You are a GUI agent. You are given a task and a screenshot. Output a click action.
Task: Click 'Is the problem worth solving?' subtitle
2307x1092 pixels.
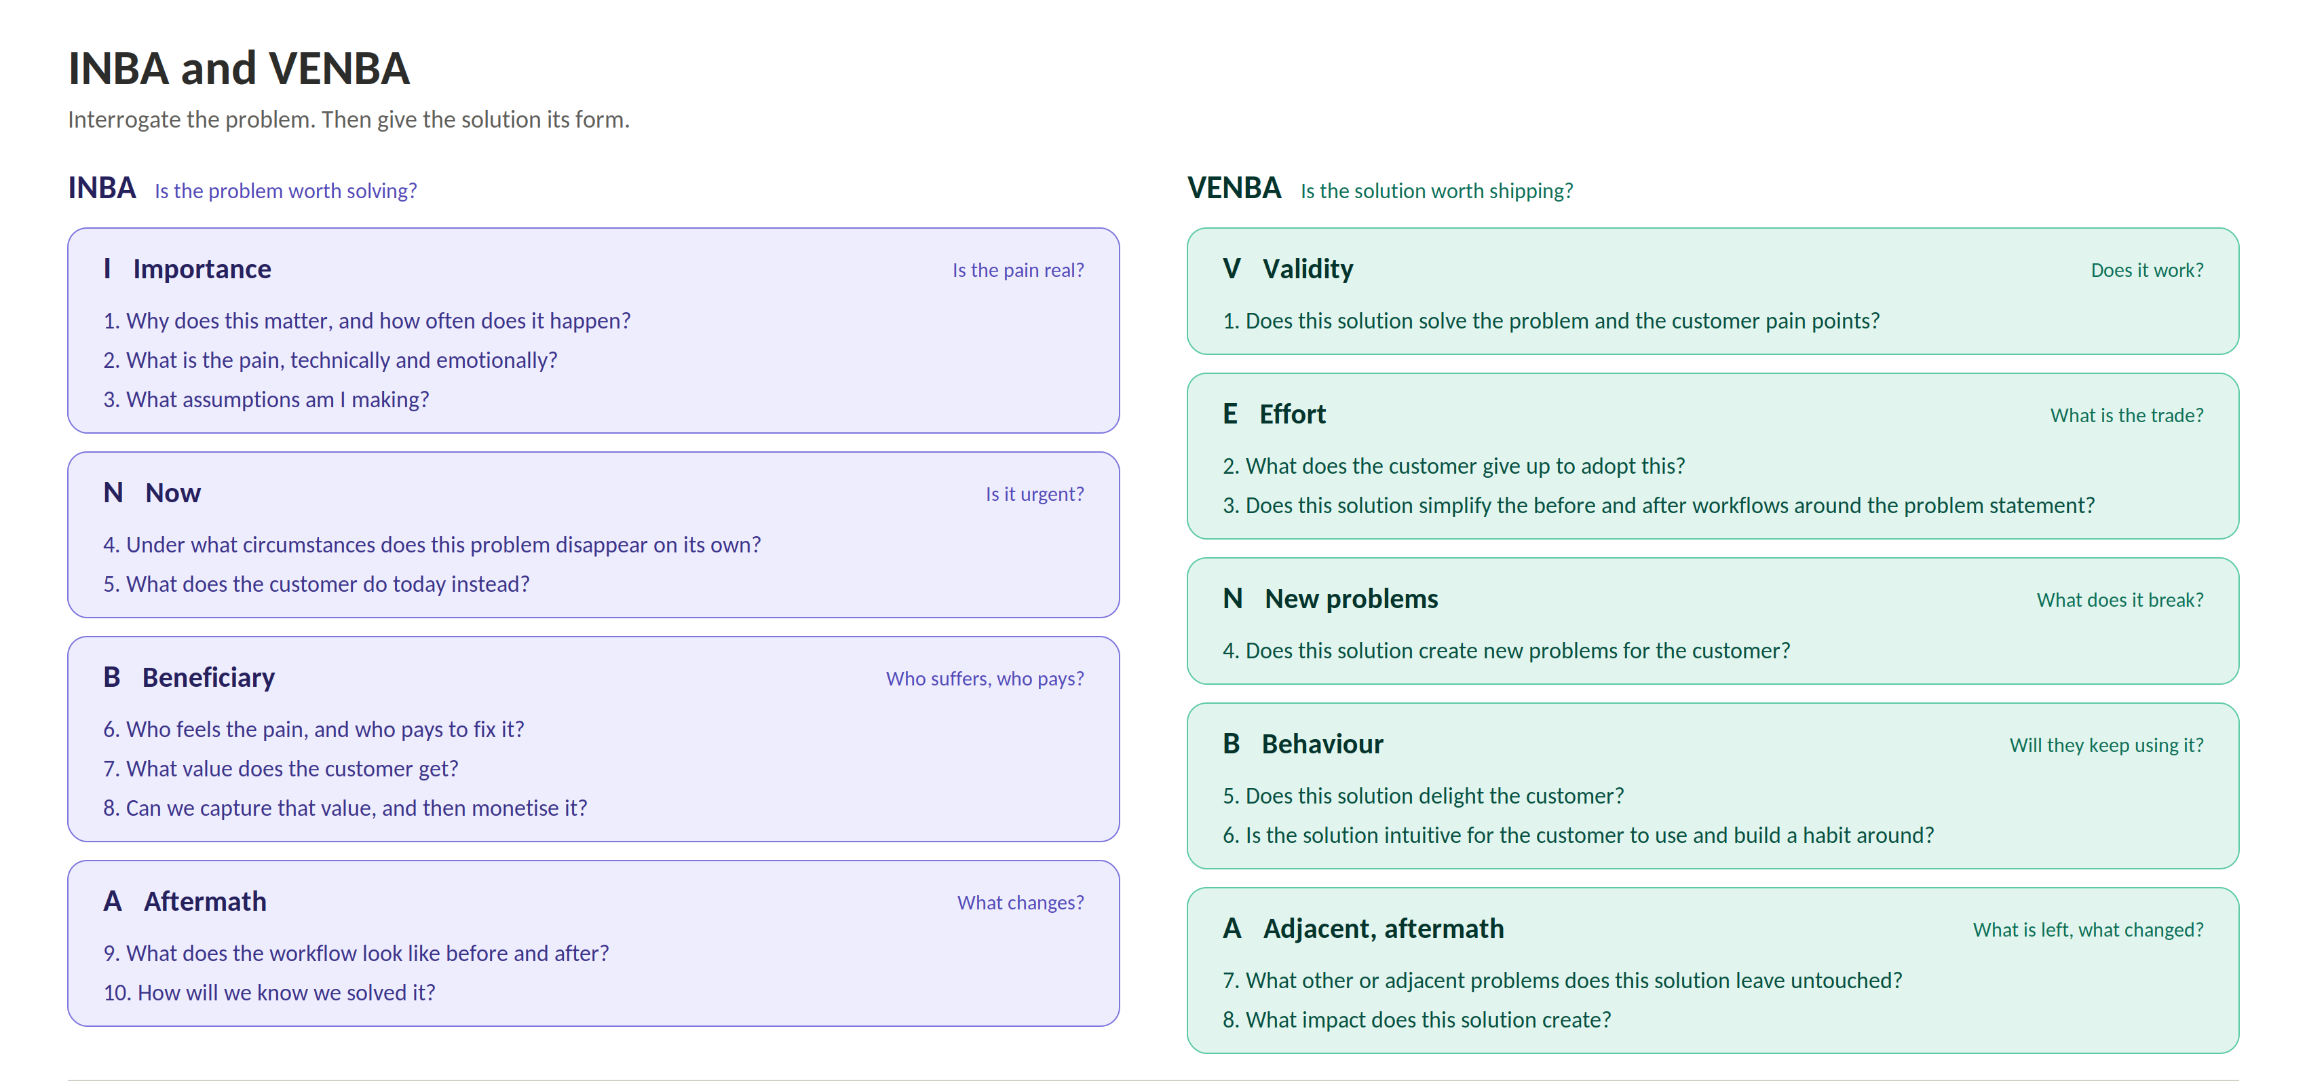coord(286,191)
